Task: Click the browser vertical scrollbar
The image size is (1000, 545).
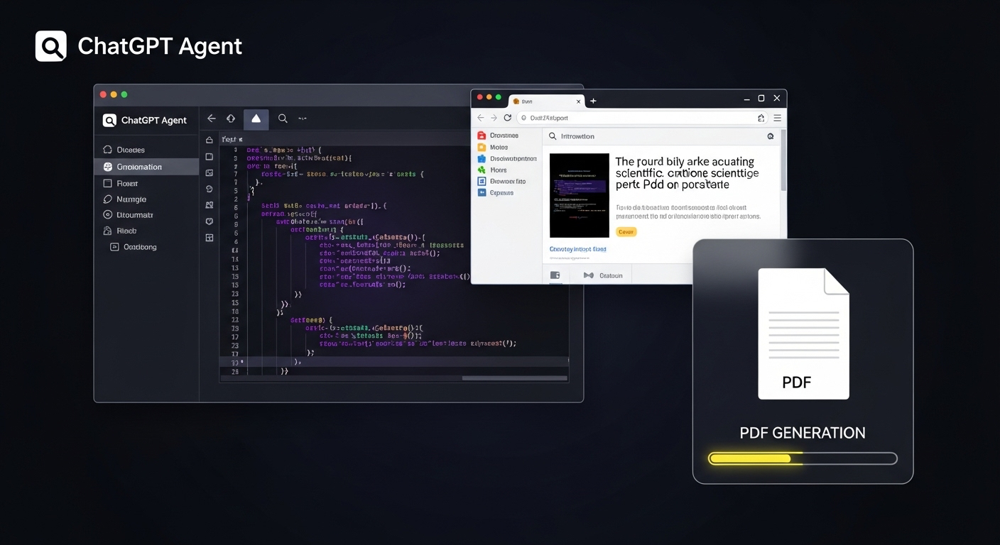Action: (783, 160)
